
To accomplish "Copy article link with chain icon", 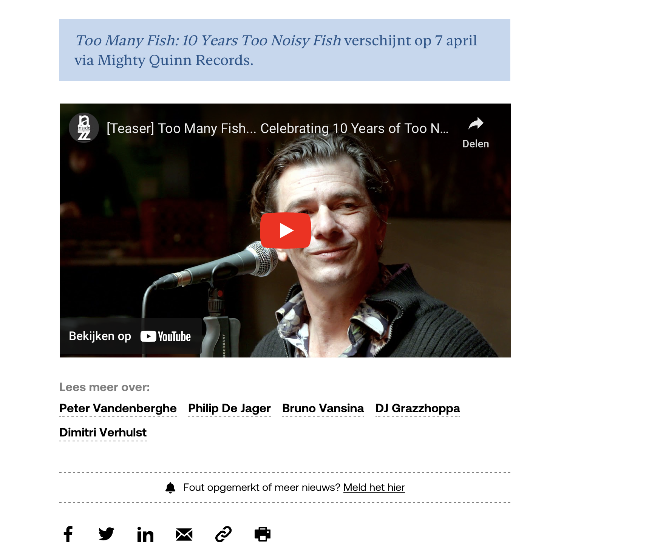I will (223, 534).
